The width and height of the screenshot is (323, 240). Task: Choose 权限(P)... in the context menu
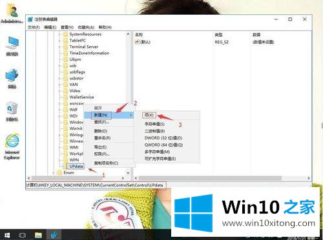109,154
